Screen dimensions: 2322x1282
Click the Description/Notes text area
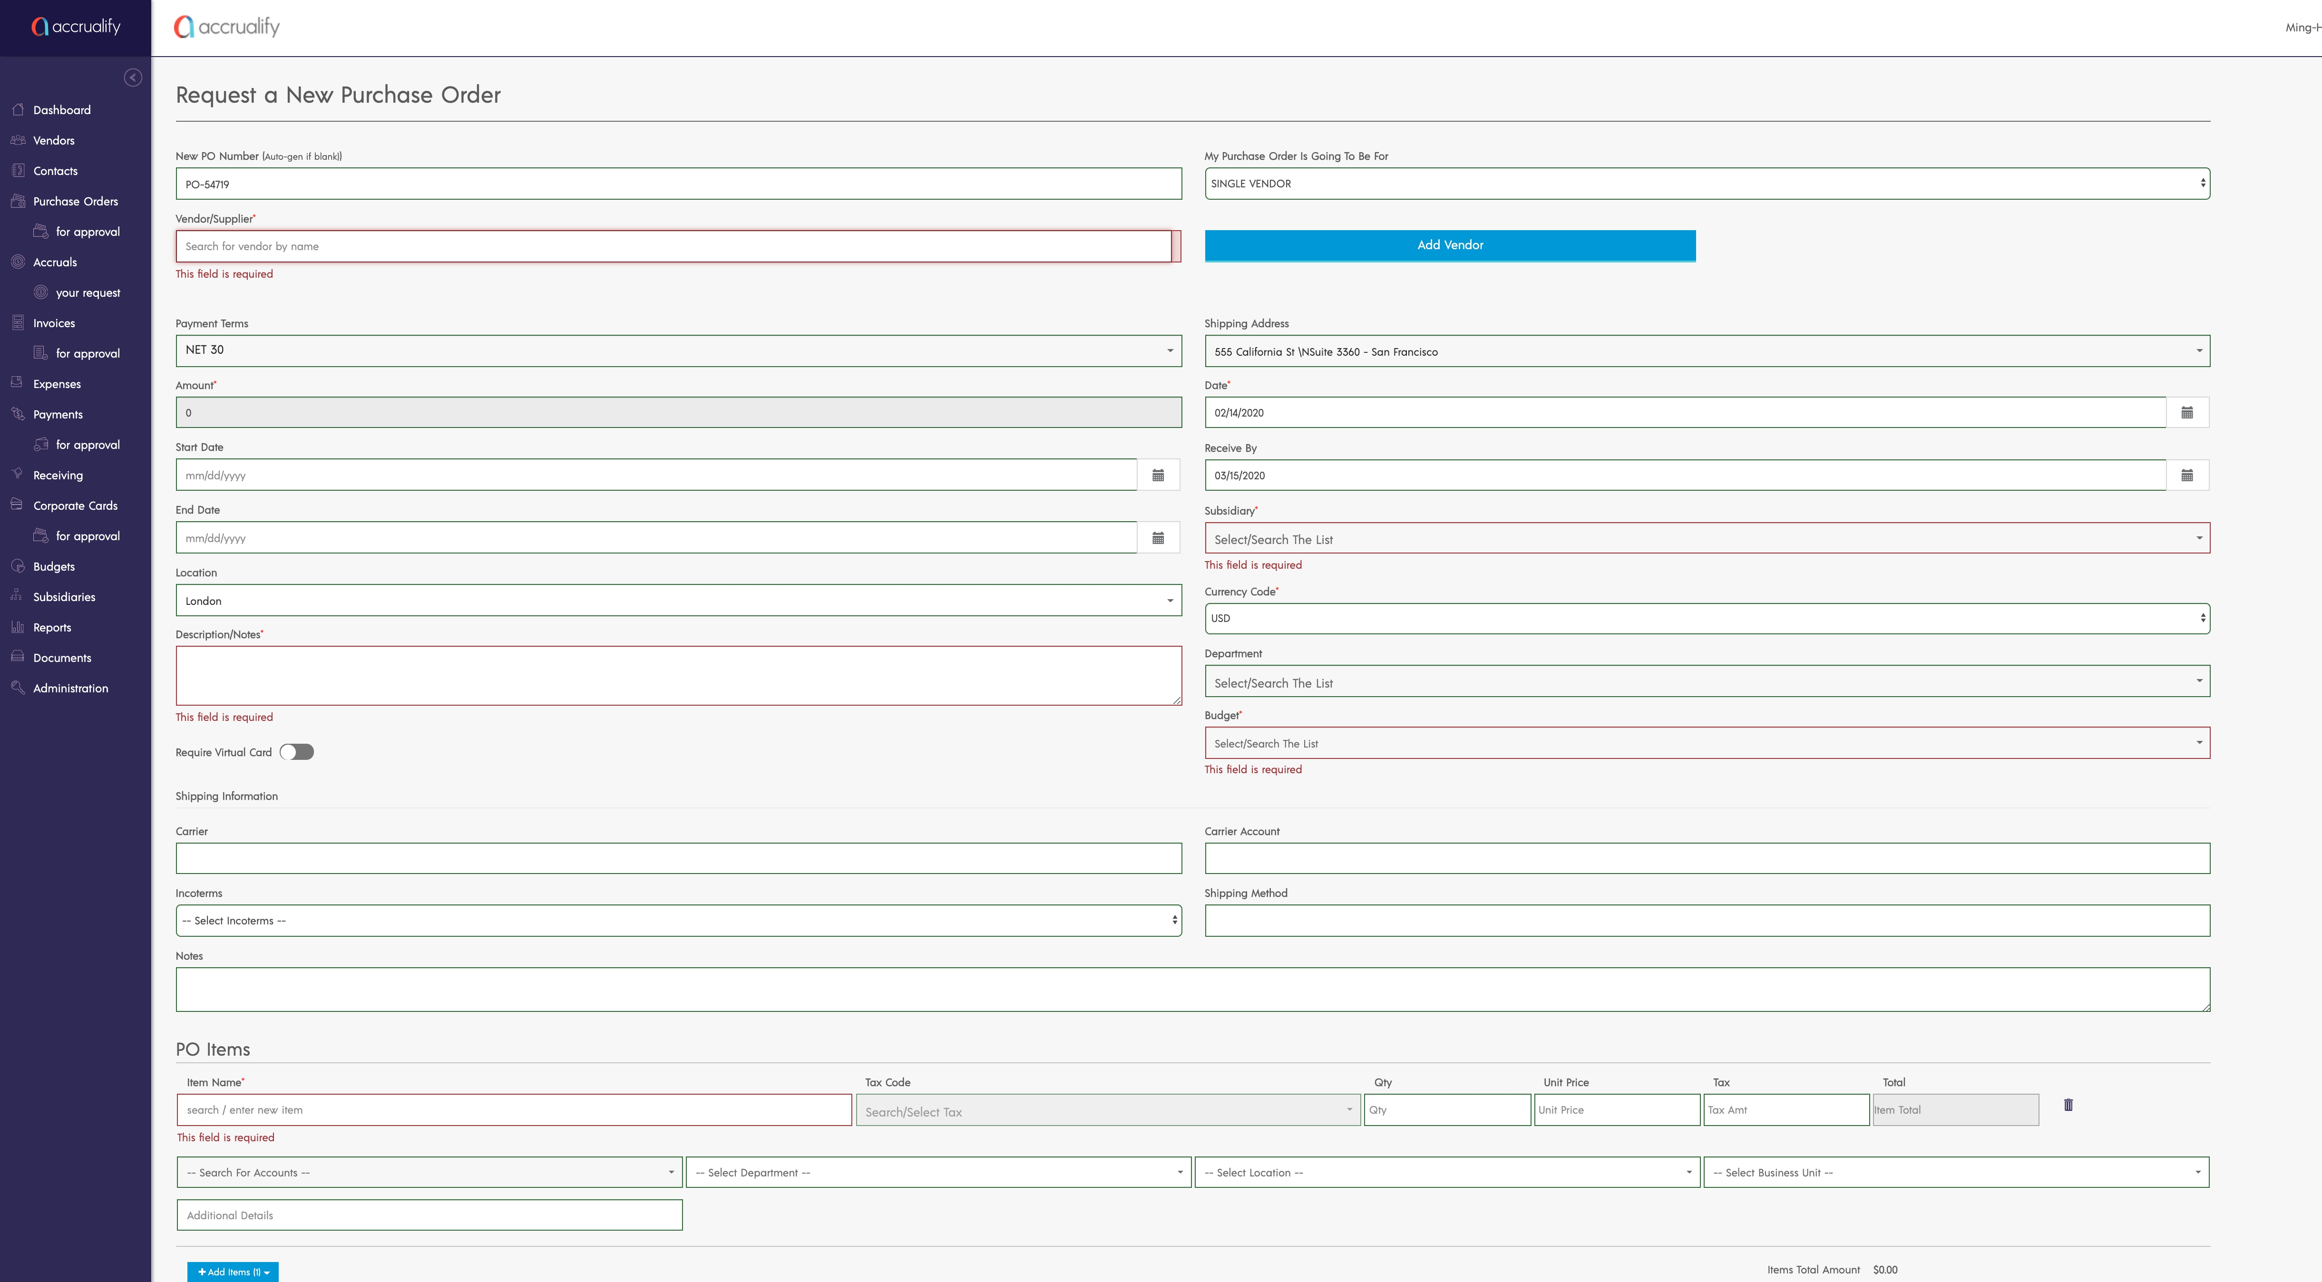pyautogui.click(x=678, y=676)
